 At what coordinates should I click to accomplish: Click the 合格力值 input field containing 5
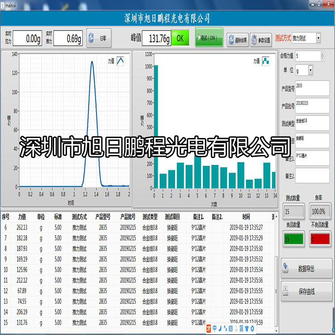[308, 56]
